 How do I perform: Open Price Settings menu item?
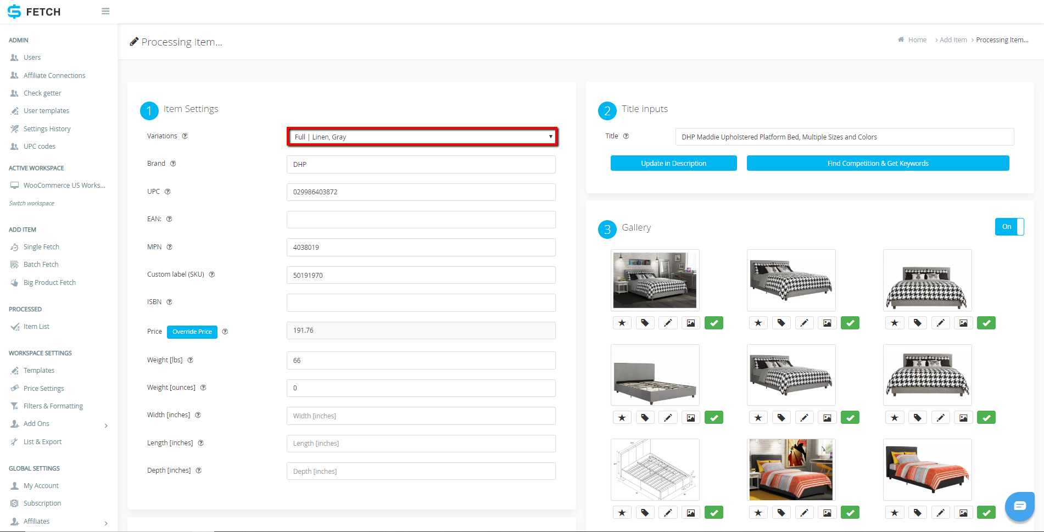click(x=43, y=389)
